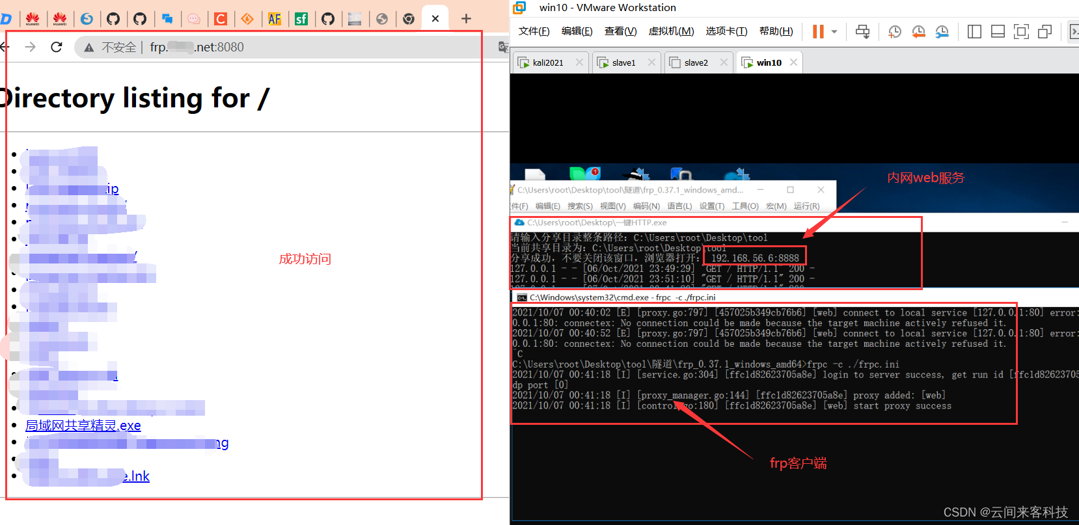Screen dimensions: 1079x525
Task: Switch to second Huawei browser tab
Action: (x=60, y=19)
